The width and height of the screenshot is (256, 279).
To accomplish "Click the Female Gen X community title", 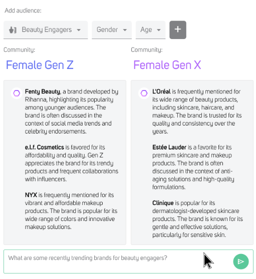I will pyautogui.click(x=167, y=65).
